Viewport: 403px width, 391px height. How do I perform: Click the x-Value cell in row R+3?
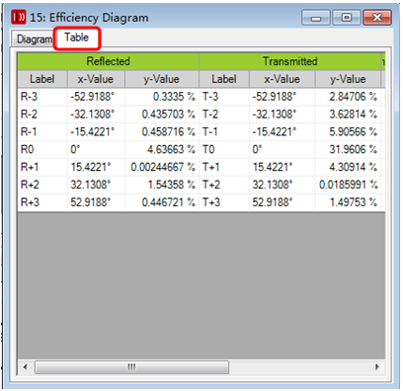pyautogui.click(x=96, y=202)
